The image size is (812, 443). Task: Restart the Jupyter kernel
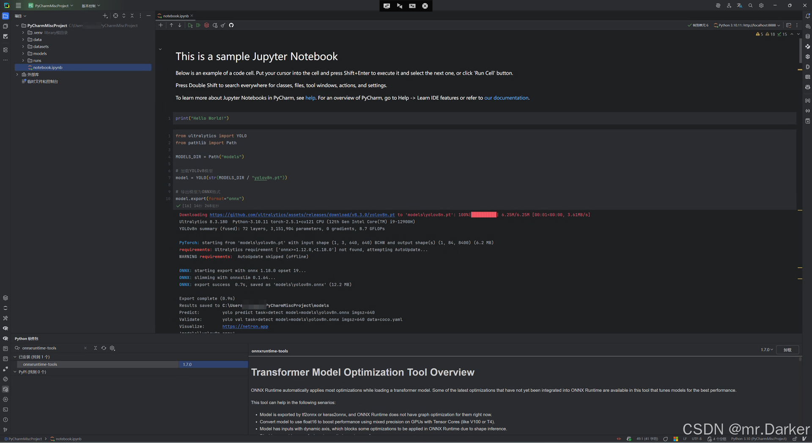tap(215, 25)
